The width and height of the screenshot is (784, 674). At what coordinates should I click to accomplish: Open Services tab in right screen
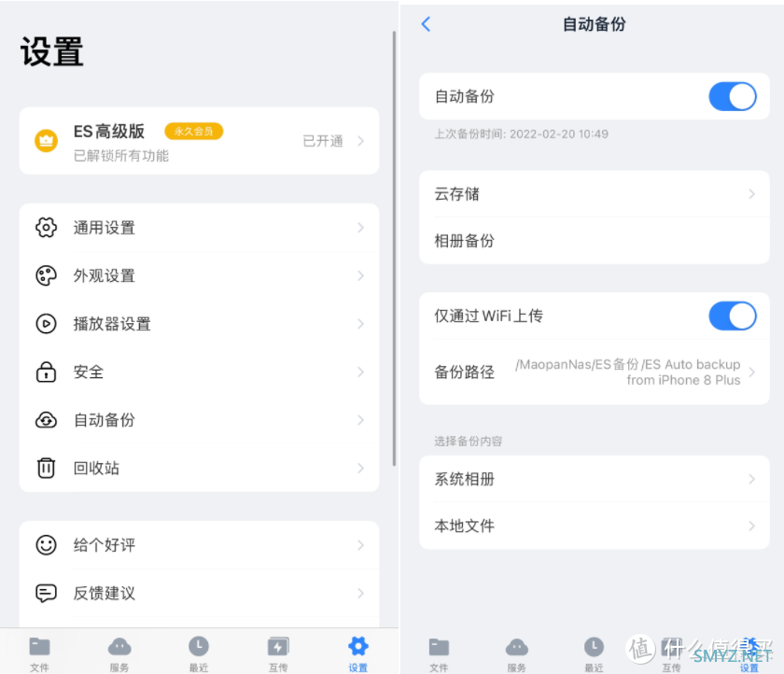[x=516, y=654]
